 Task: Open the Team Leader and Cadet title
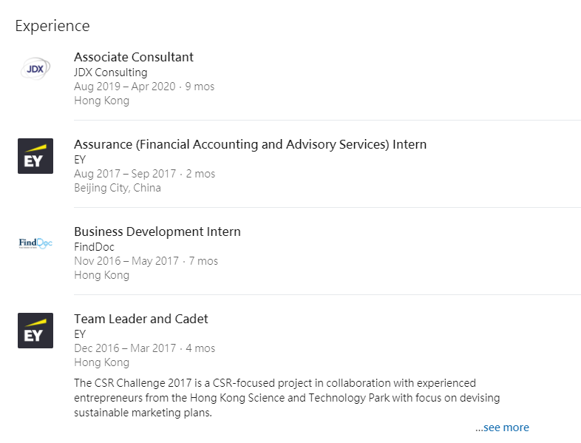141,319
